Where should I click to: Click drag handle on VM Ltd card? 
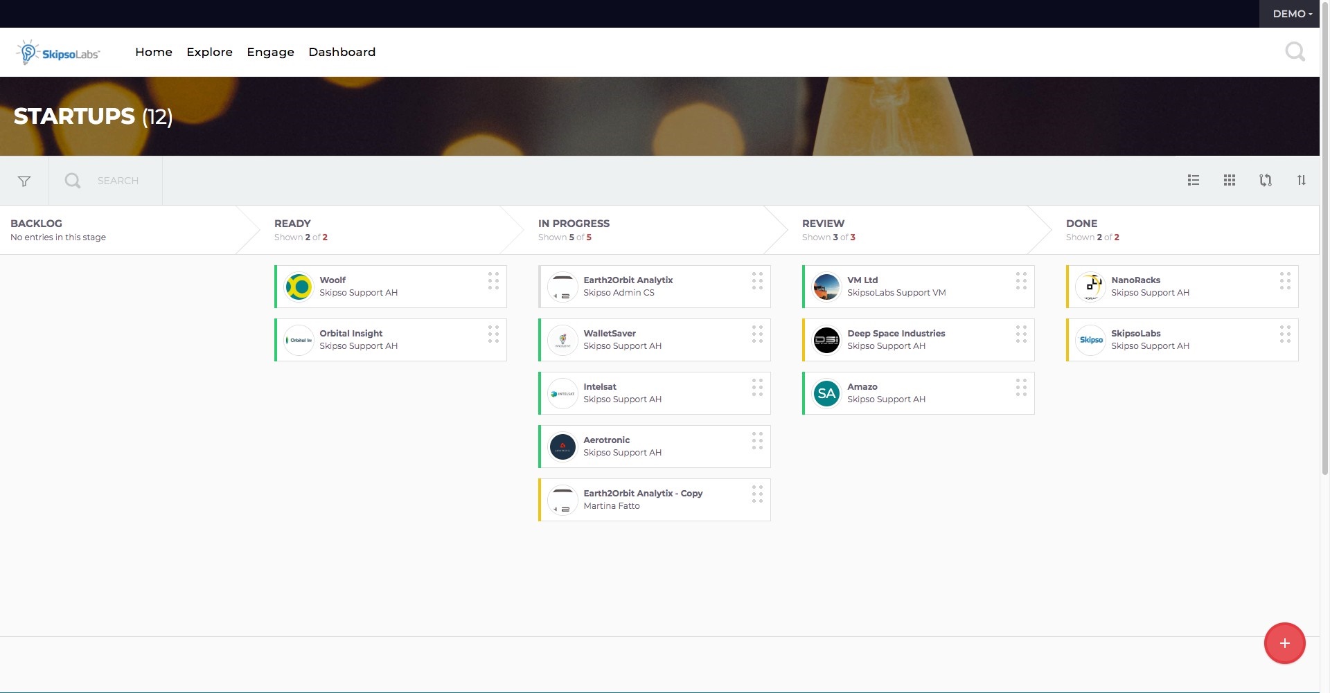coord(1021,280)
